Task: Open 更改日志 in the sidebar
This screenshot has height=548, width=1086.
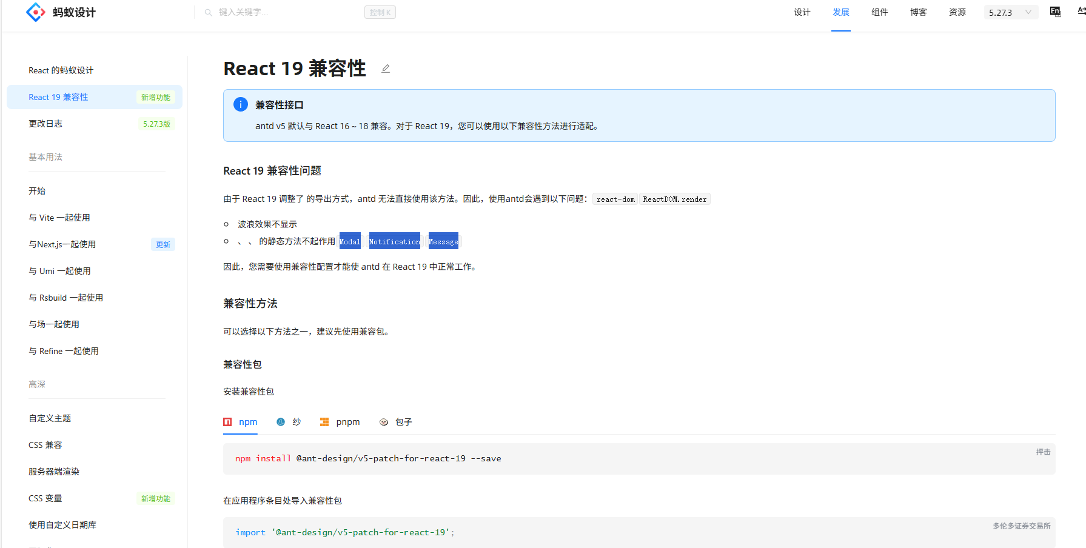Action: tap(45, 124)
